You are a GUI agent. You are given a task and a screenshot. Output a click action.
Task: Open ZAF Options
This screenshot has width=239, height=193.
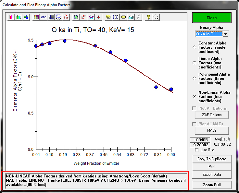click(x=212, y=115)
